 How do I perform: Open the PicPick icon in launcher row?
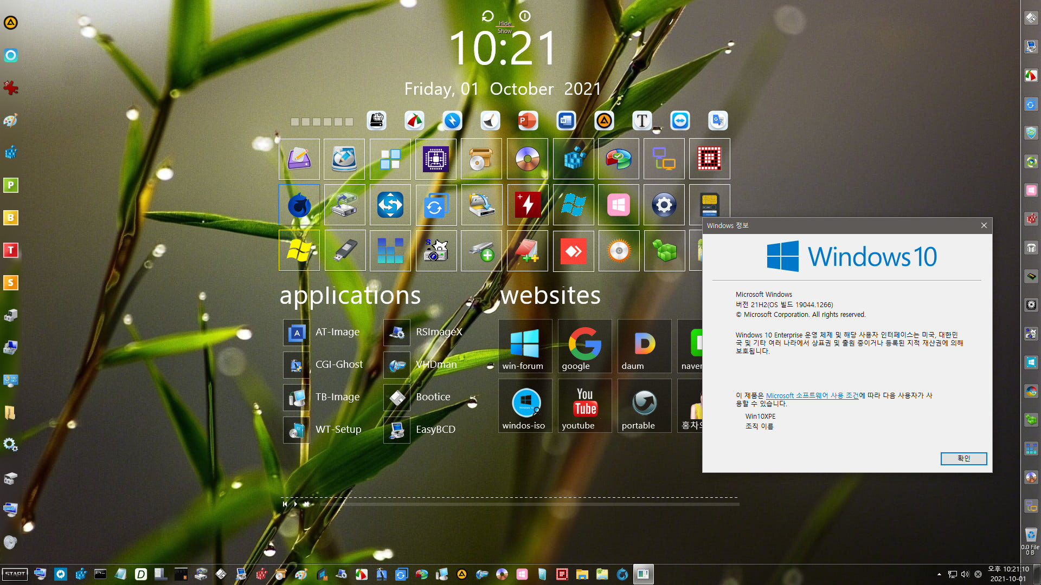[x=414, y=121]
